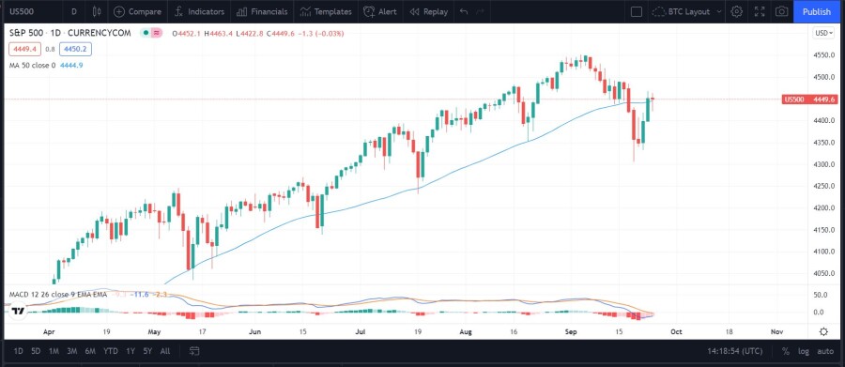
Task: Create a new Alert
Action: (380, 11)
